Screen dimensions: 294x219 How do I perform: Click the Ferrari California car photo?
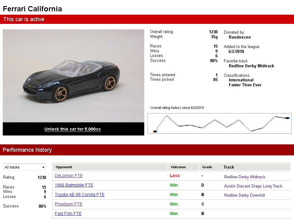point(73,76)
